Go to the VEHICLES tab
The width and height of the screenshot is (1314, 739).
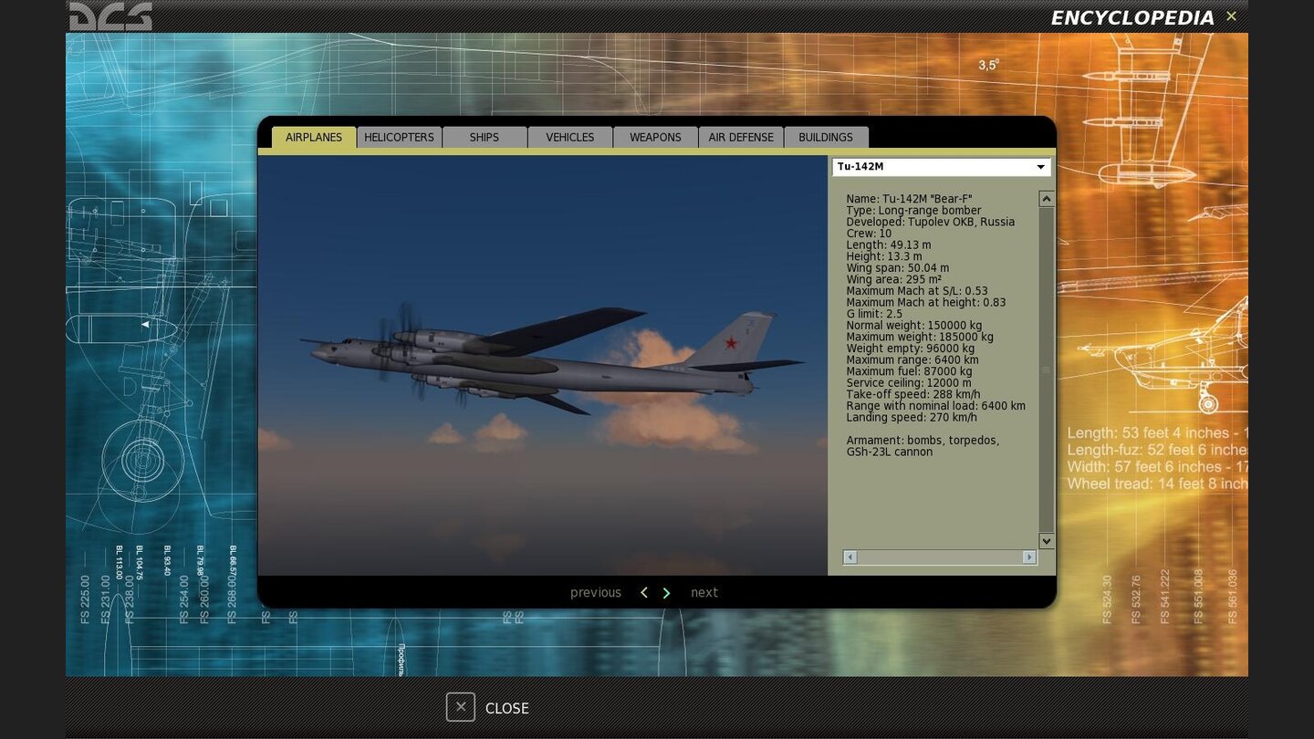(570, 138)
